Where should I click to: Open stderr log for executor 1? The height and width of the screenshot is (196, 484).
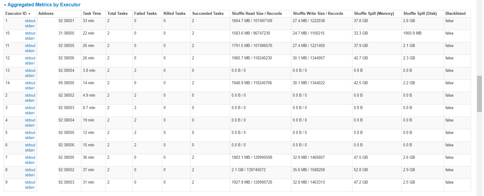[x=30, y=26]
